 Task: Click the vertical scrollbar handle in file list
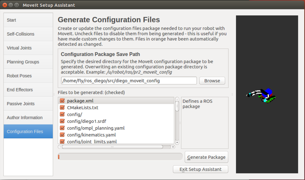click(177, 106)
